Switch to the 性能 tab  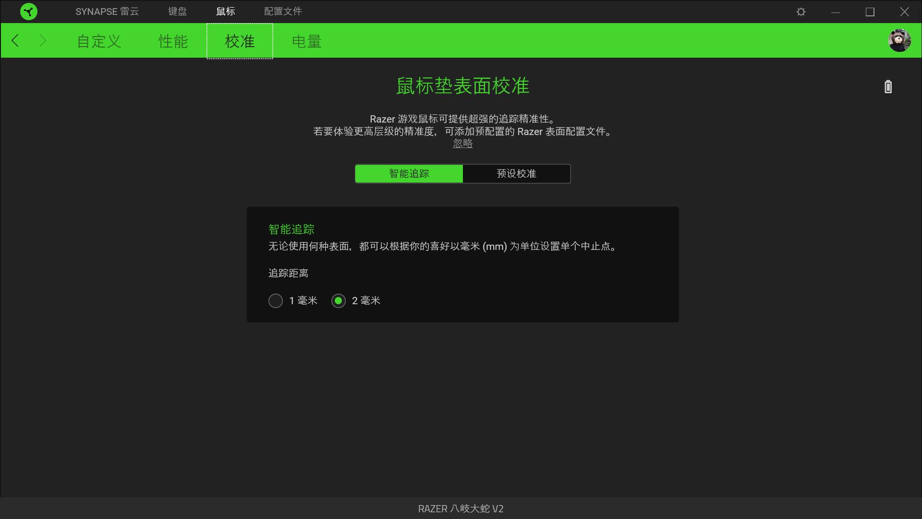(173, 41)
